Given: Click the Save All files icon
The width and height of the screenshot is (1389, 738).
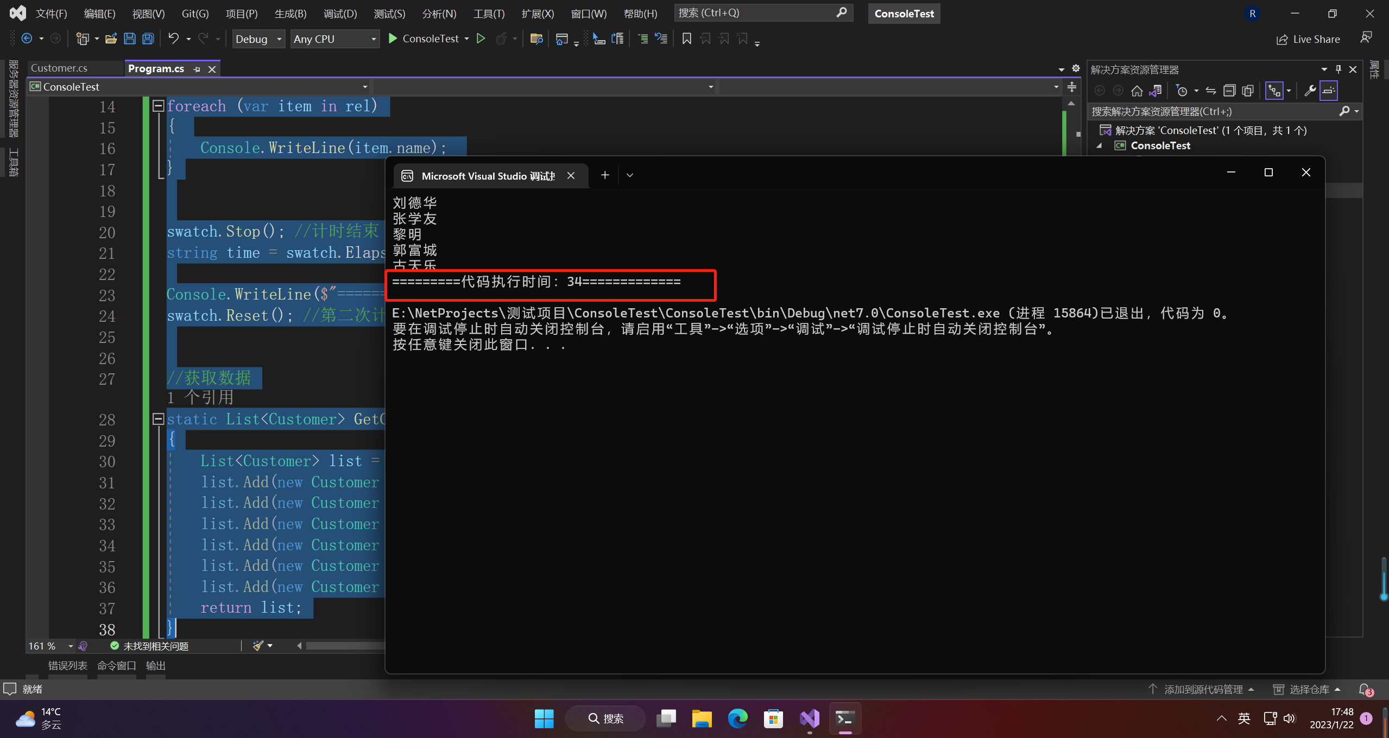Looking at the screenshot, I should point(148,39).
